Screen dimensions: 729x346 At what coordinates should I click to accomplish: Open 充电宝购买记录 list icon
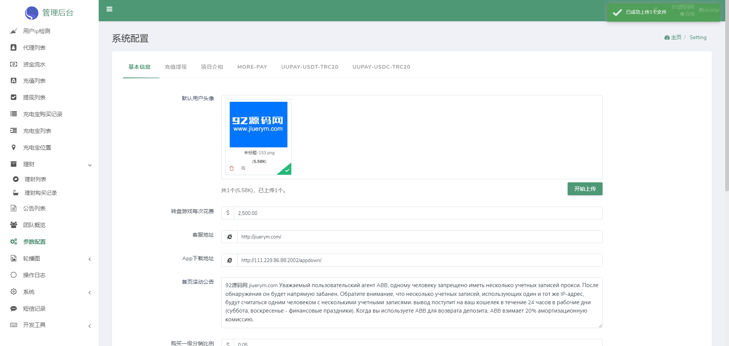[14, 114]
